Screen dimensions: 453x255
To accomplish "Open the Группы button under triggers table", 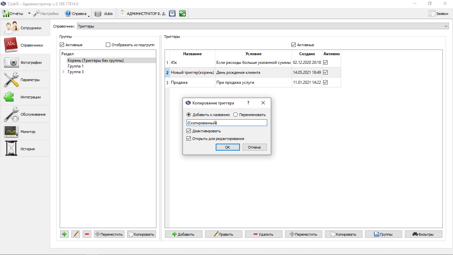I will (x=384, y=234).
